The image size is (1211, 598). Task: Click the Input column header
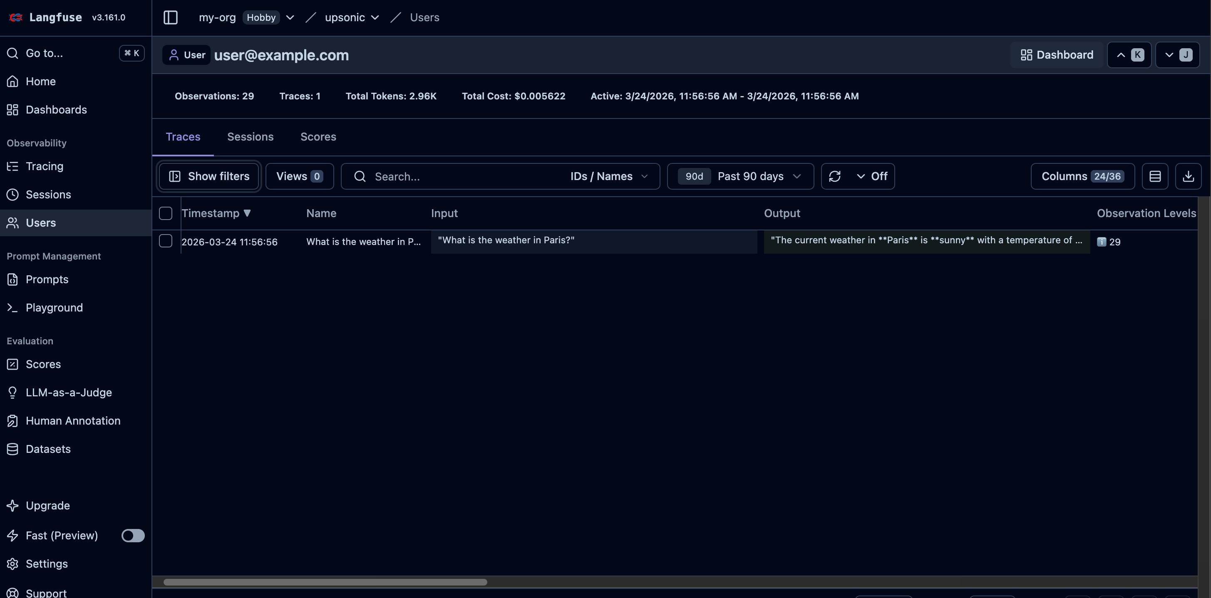(x=444, y=213)
